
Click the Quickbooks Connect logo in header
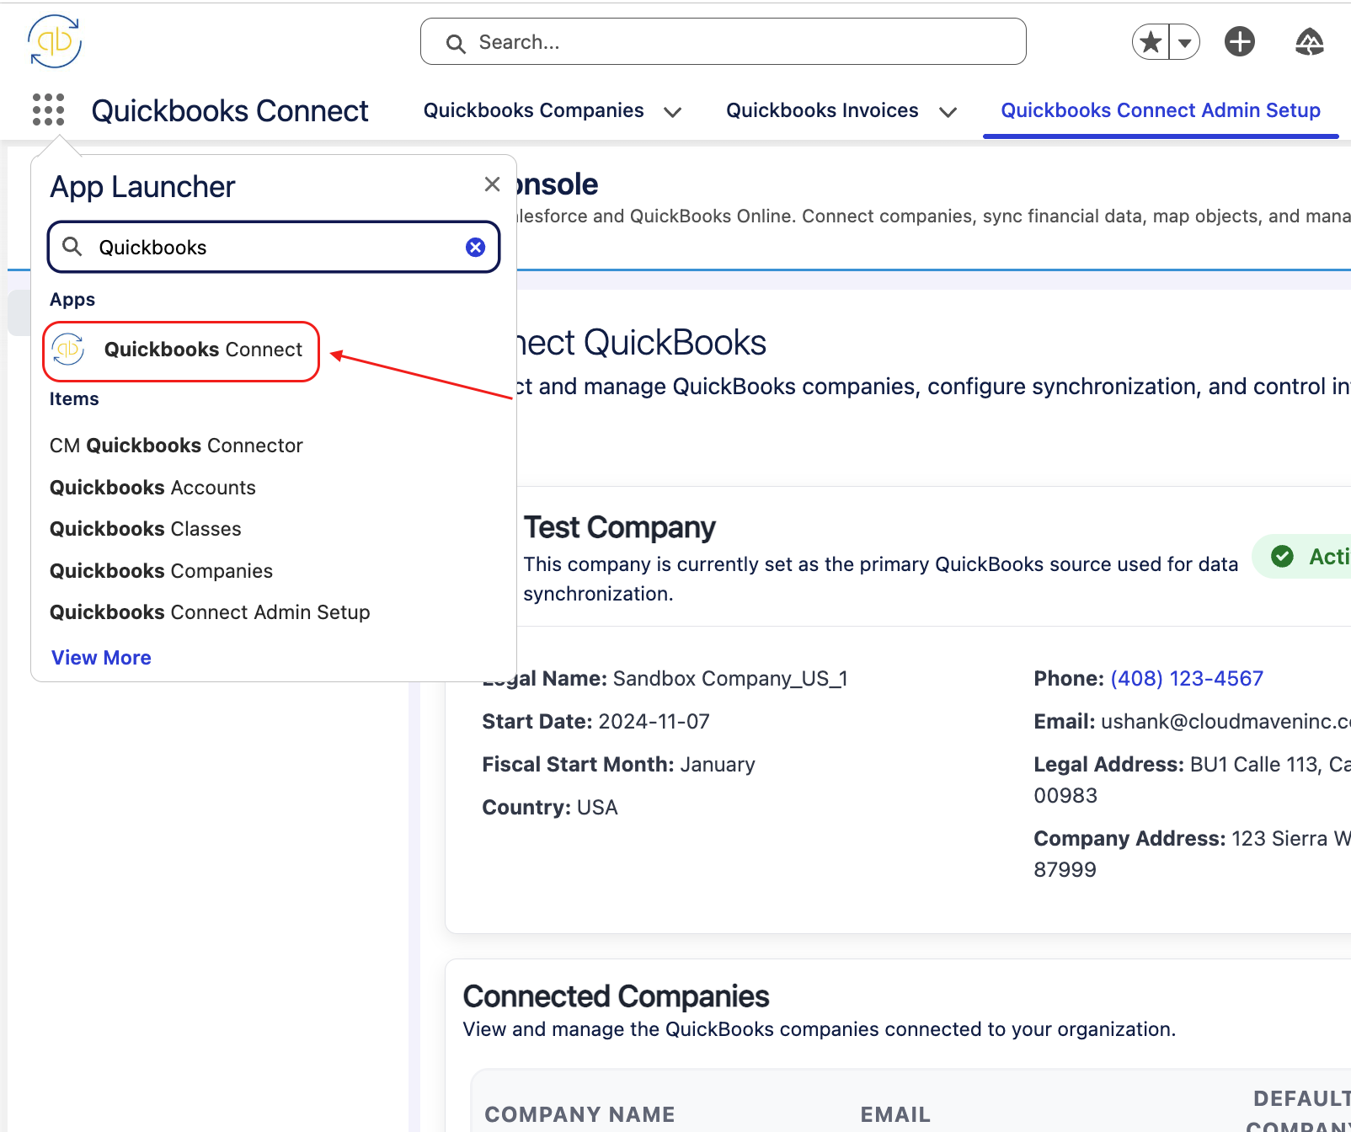(55, 41)
